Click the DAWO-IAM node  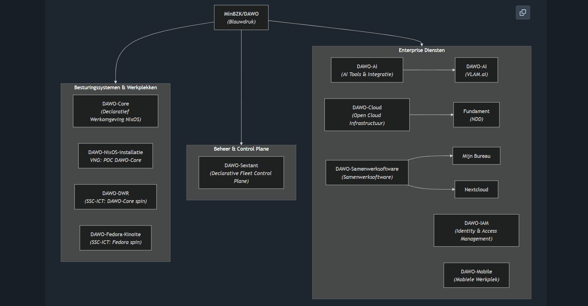(476, 231)
